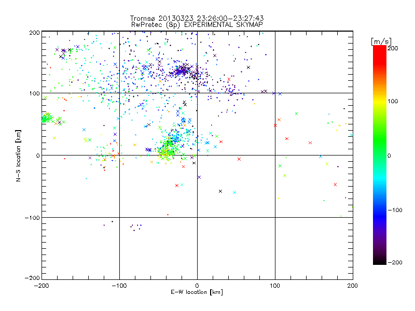Click the colorbar tick label '0'
The height and width of the screenshot is (311, 415).
coord(389,155)
